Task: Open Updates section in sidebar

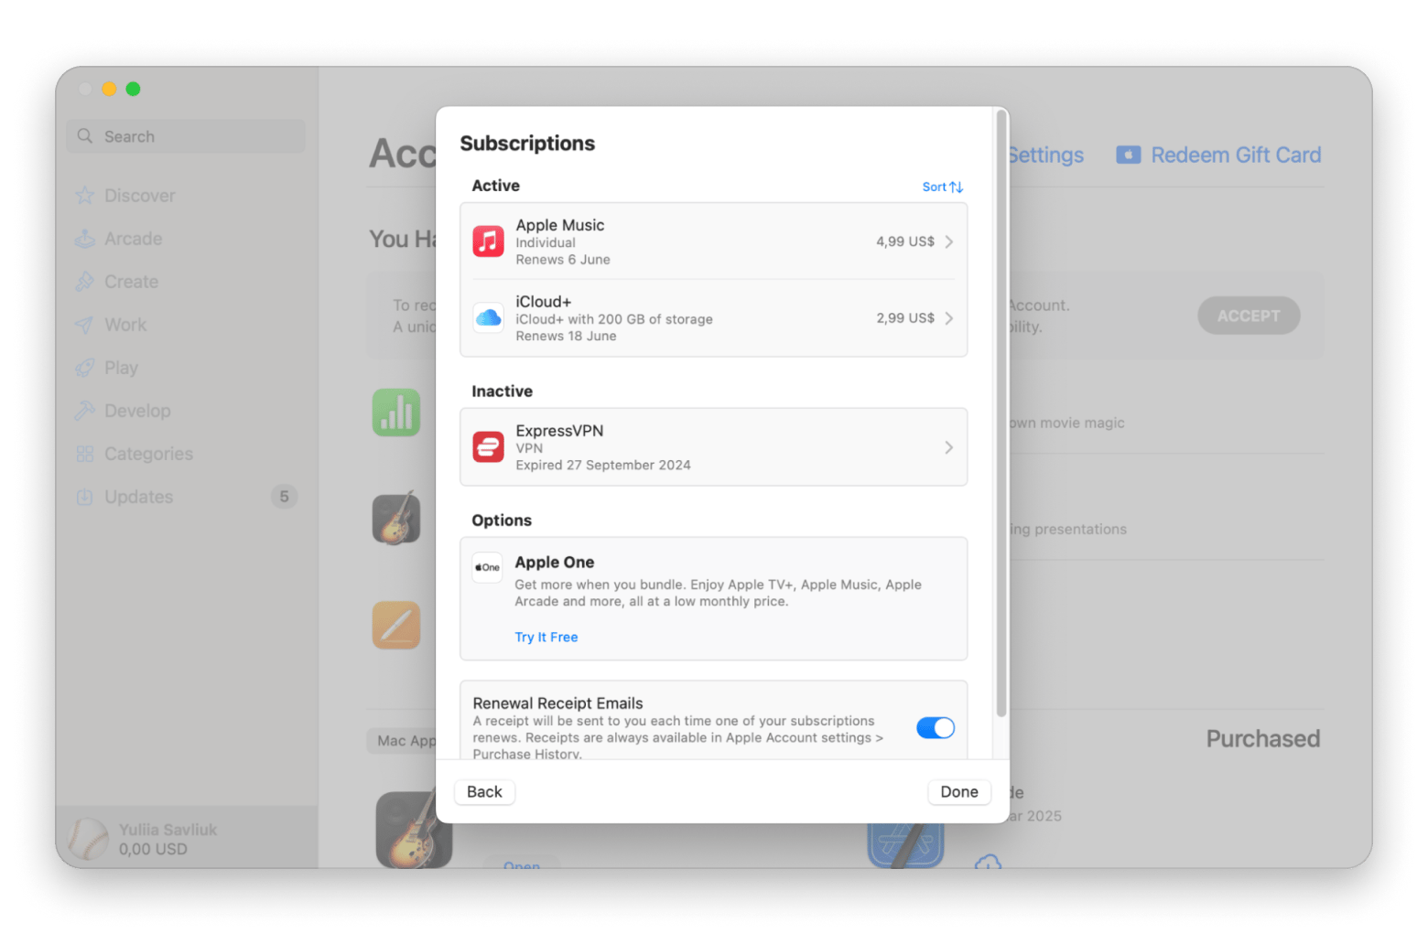Action: (x=138, y=497)
